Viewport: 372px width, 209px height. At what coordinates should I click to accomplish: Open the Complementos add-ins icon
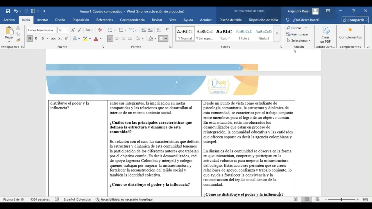point(350,33)
